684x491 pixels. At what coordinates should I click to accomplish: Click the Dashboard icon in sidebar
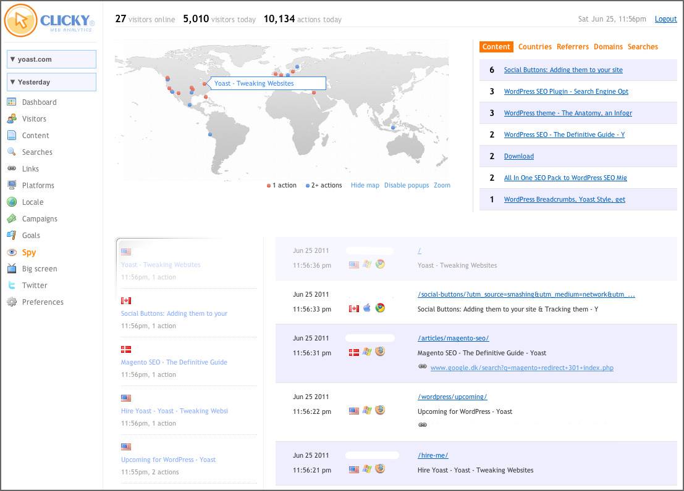tap(11, 102)
